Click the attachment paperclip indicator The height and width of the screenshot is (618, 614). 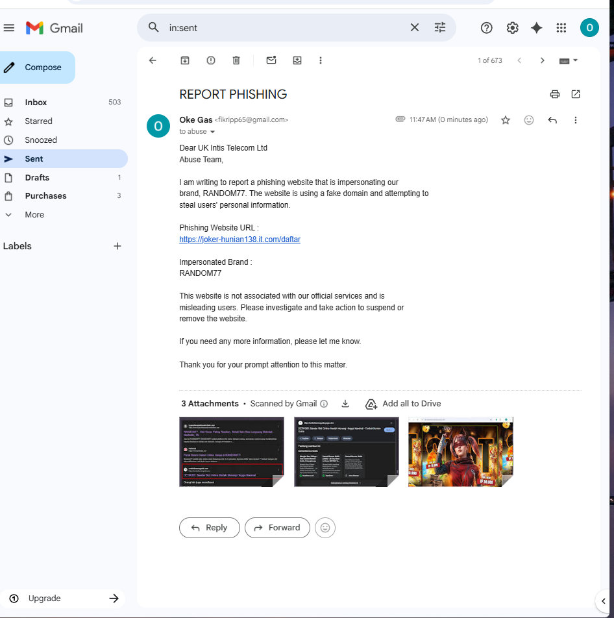(x=400, y=119)
